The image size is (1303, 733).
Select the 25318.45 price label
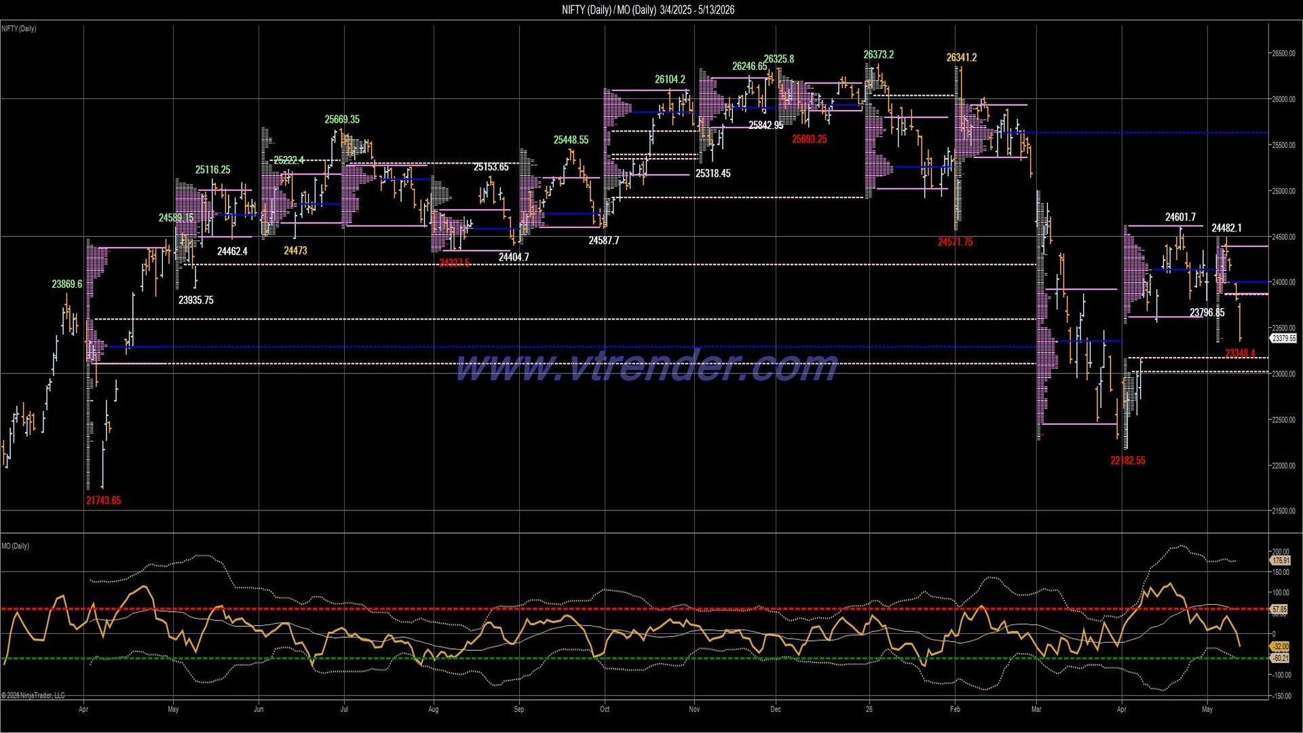tap(713, 173)
